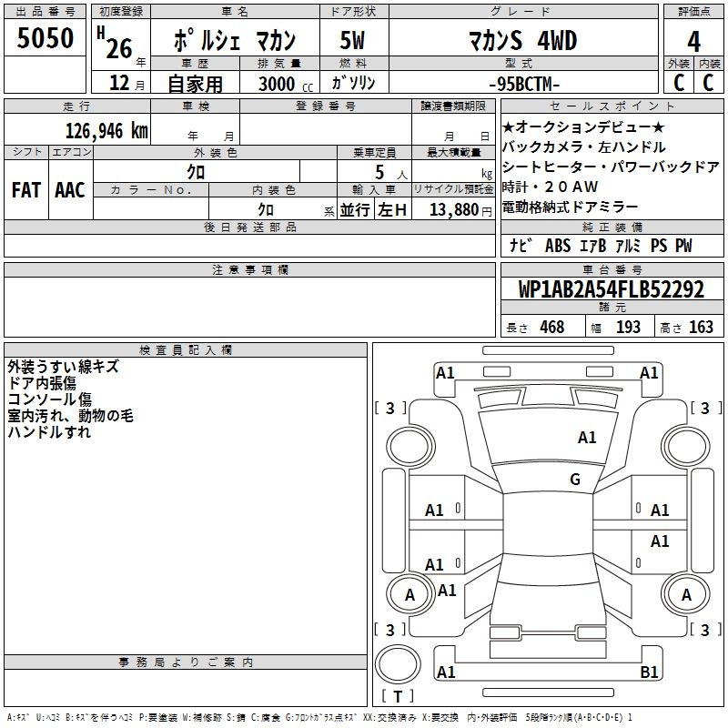Click the G mark on windshield diagram

pyautogui.click(x=575, y=479)
